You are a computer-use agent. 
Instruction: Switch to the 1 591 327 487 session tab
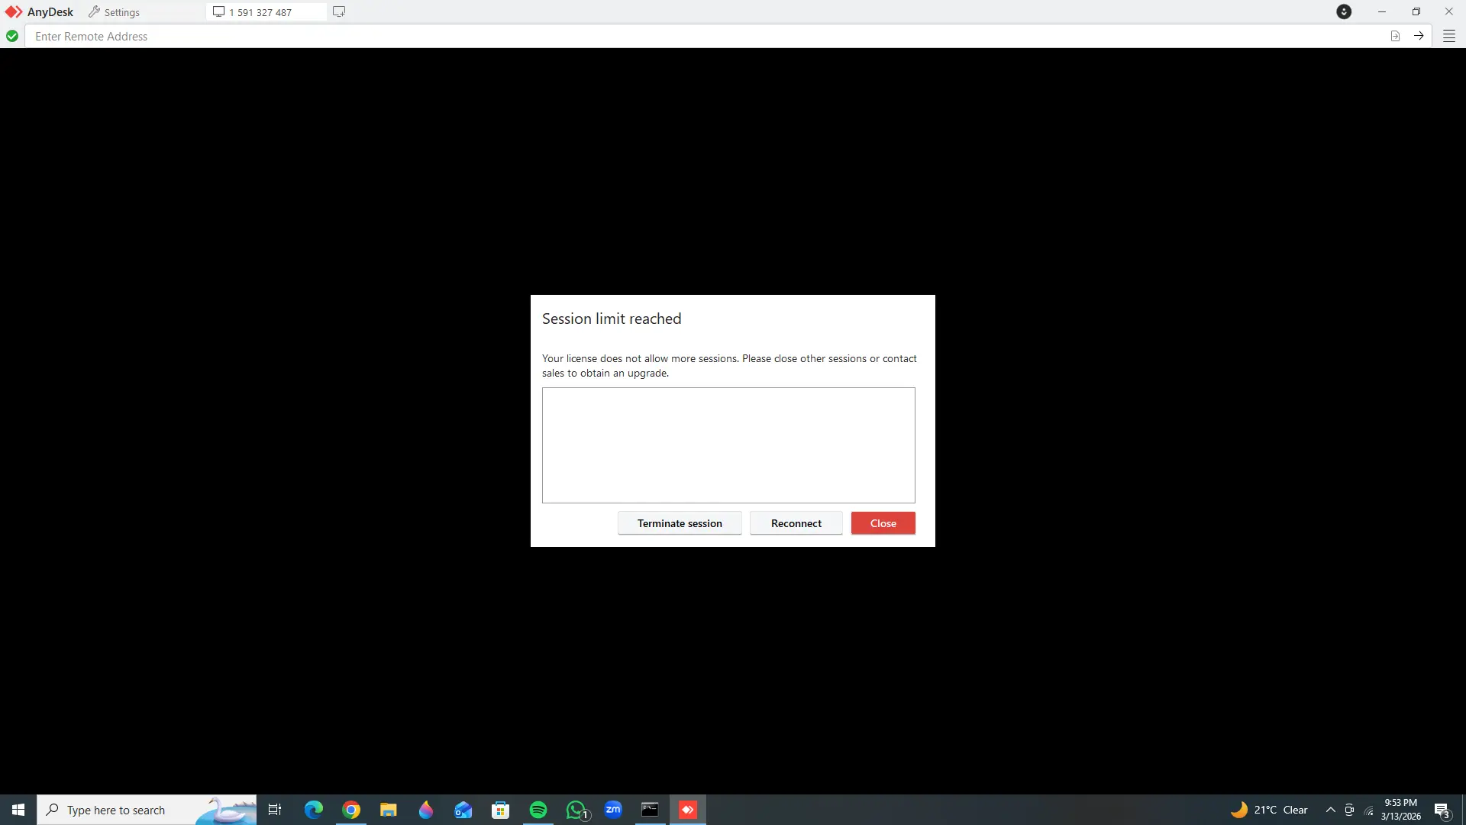click(266, 12)
